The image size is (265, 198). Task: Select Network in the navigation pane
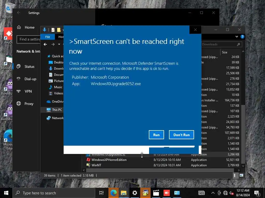coord(55,118)
